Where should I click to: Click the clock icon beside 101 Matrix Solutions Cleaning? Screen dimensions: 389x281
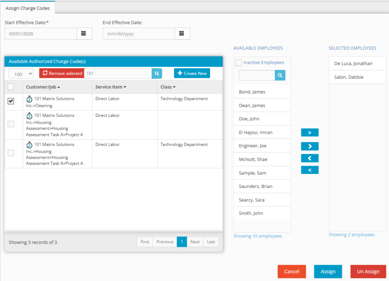point(29,98)
